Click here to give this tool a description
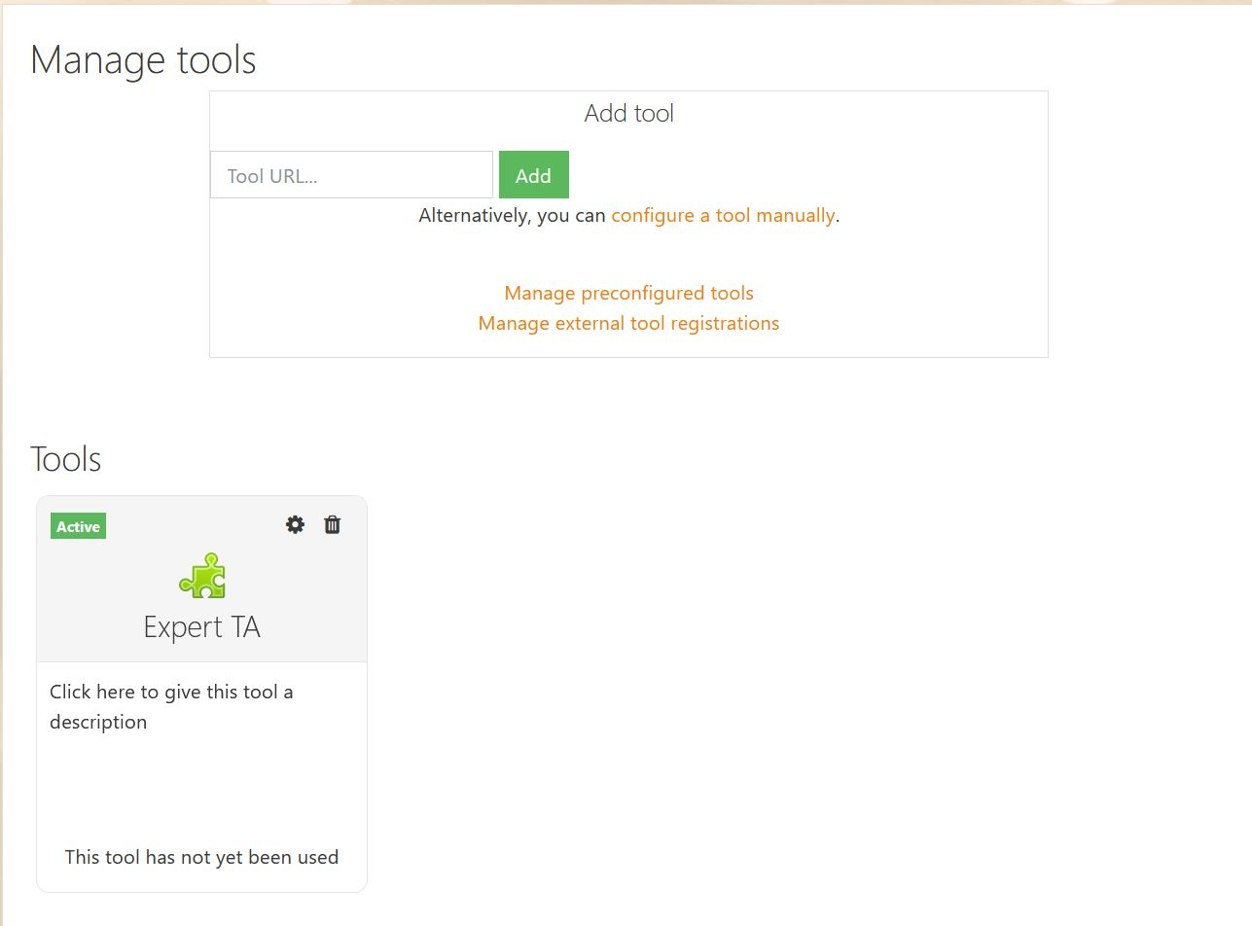Image resolution: width=1252 pixels, height=926 pixels. 171,707
